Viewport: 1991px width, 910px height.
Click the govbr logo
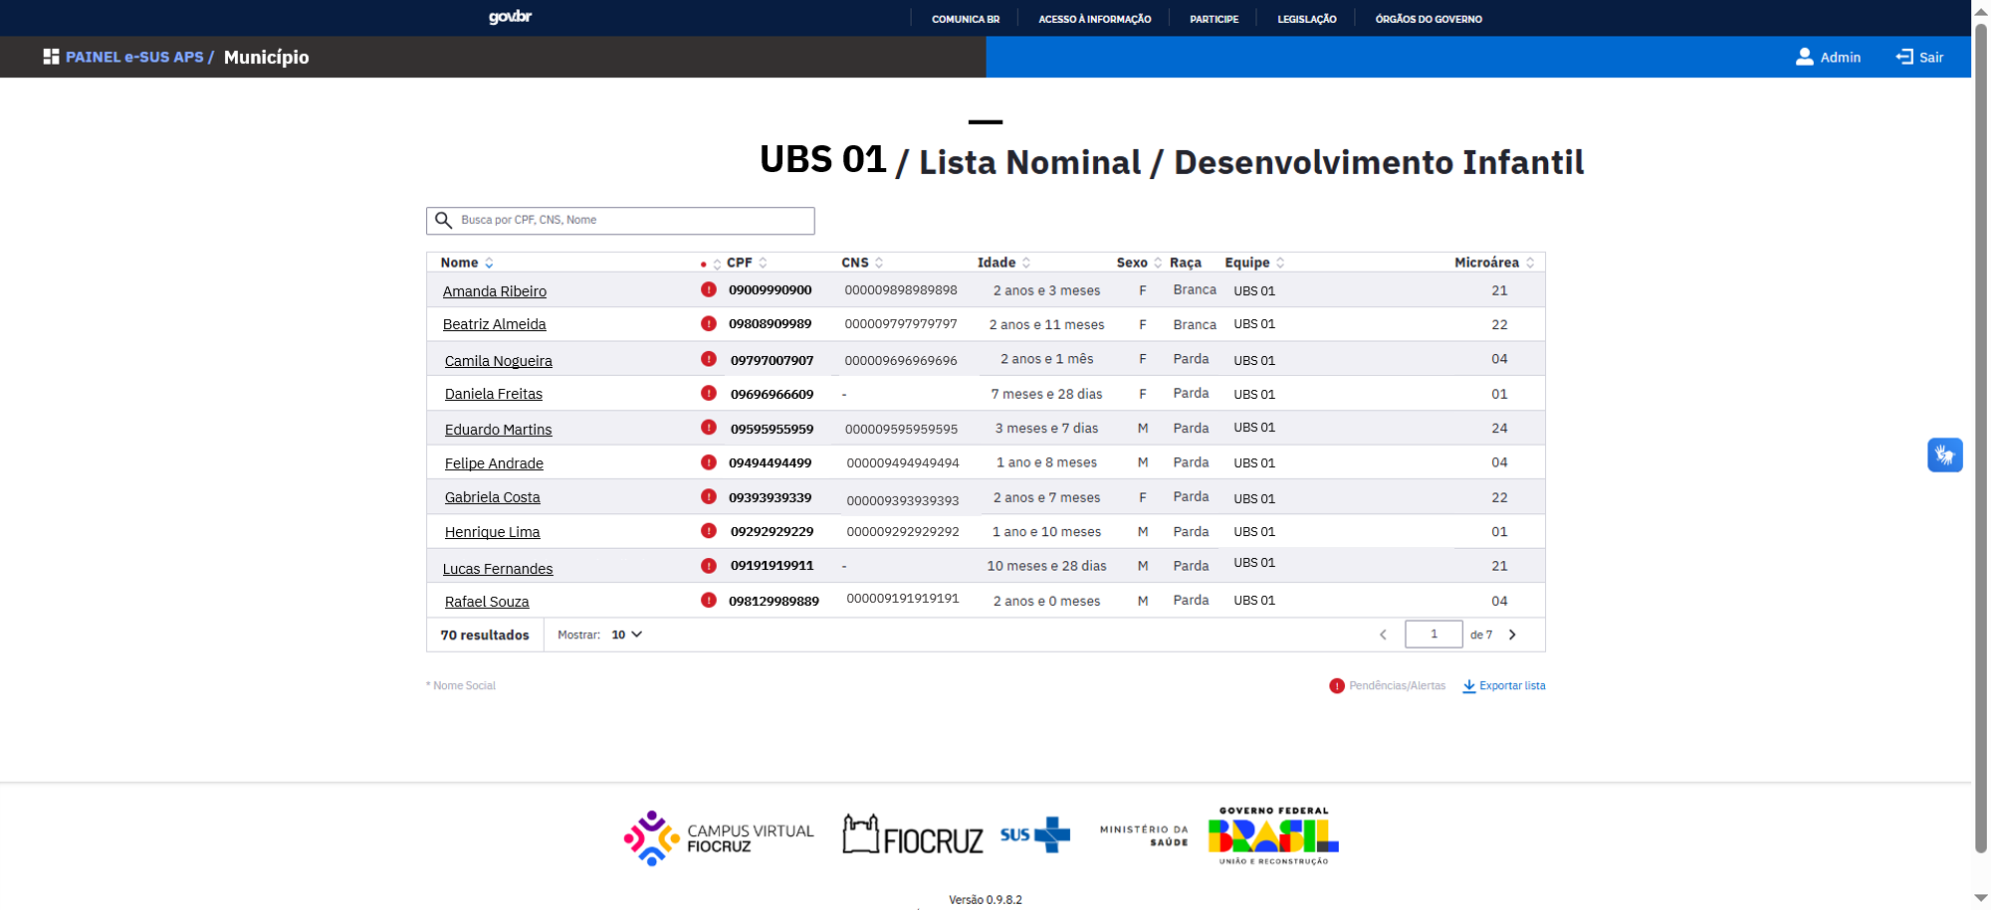[x=510, y=17]
